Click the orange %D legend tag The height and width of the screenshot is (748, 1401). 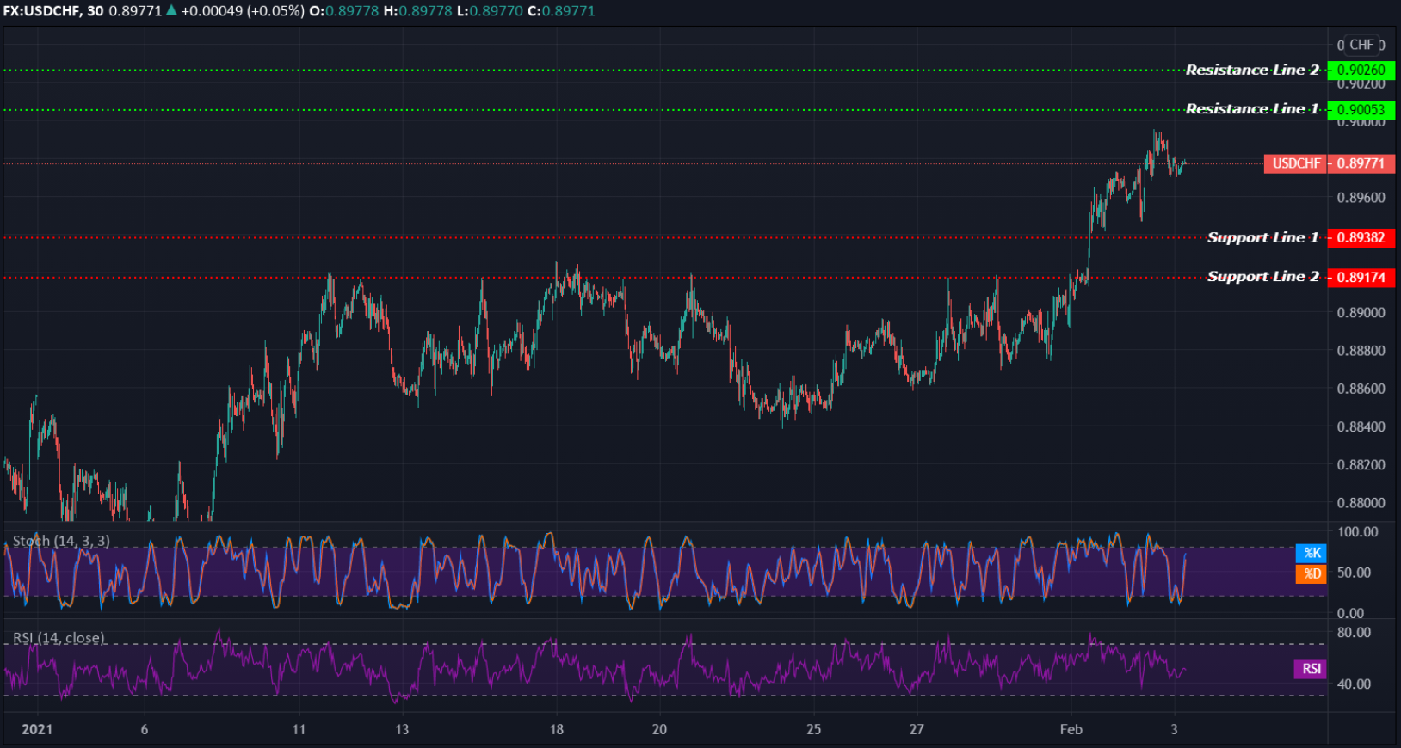(x=1312, y=573)
